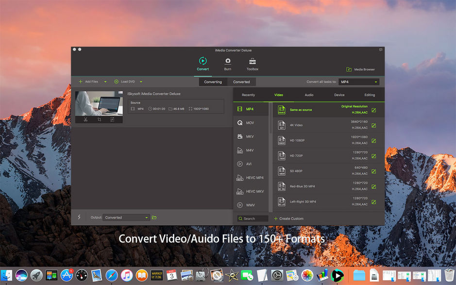Open the Convert all tasks format dropdown
The width and height of the screenshot is (456, 285).
coord(359,82)
